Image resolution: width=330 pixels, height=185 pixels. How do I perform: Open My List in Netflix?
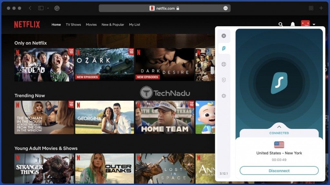click(134, 24)
